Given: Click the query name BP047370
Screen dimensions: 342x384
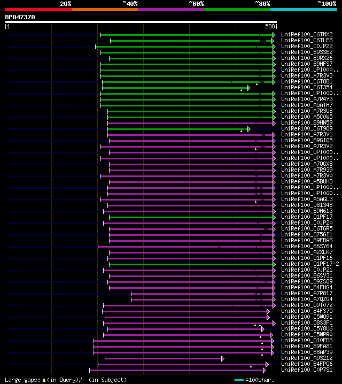Looking at the screenshot, I should tap(20, 17).
